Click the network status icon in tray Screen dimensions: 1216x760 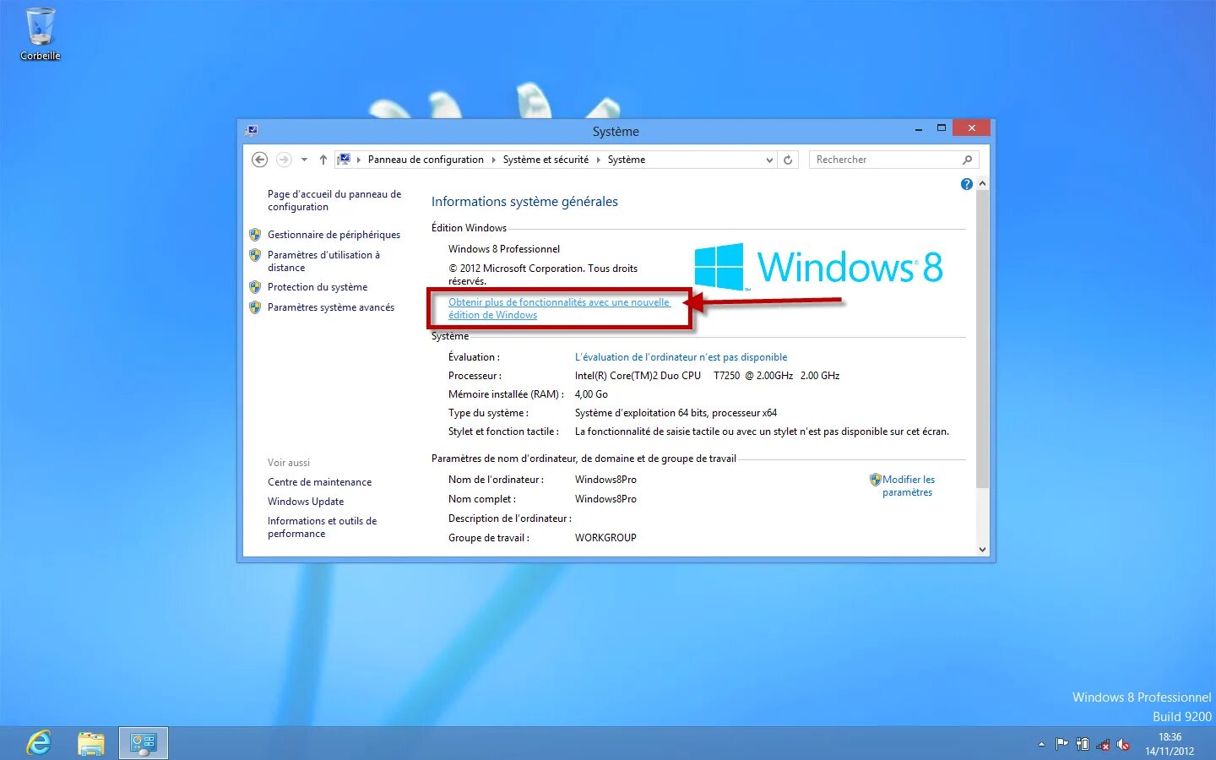1103,745
